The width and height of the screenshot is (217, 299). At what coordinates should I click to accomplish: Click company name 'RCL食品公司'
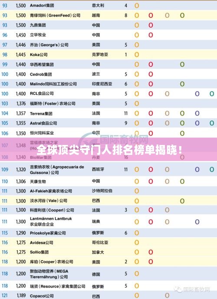[42, 94]
